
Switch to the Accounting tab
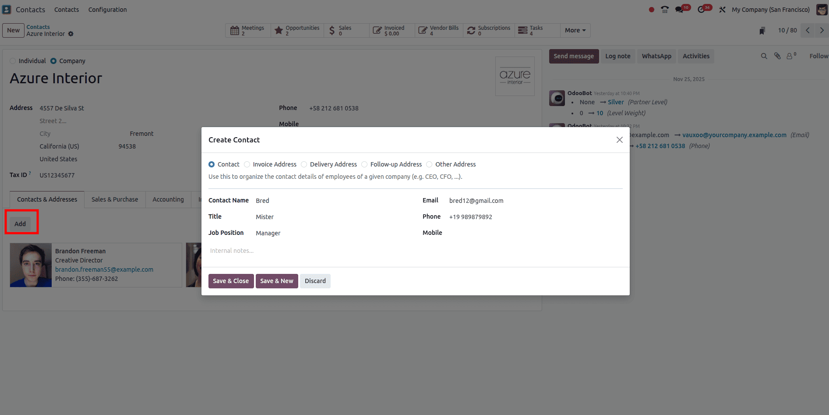pyautogui.click(x=168, y=199)
